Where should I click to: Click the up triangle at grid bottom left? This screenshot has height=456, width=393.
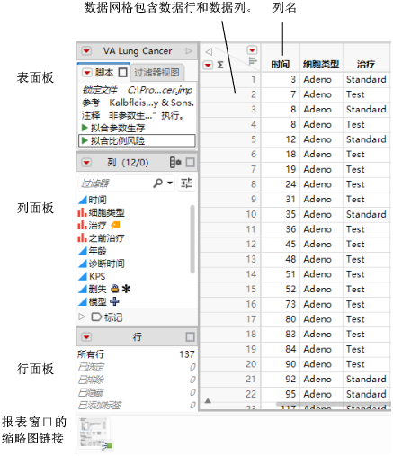208,400
